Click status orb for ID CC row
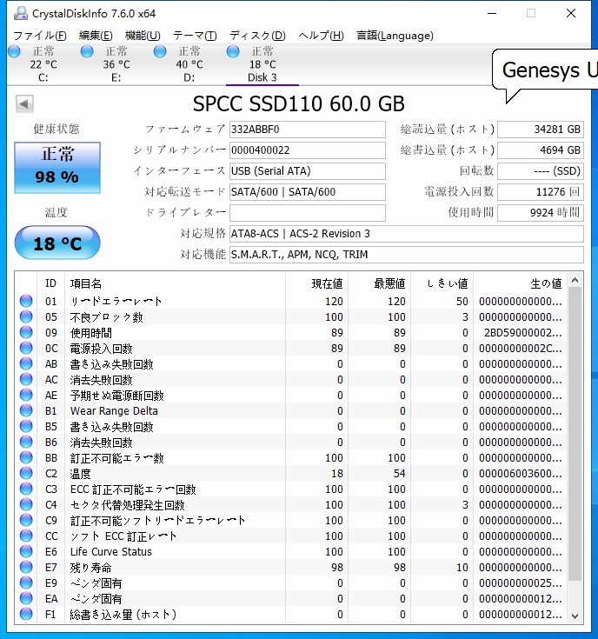Viewport: 598px width, 639px height. 26,536
